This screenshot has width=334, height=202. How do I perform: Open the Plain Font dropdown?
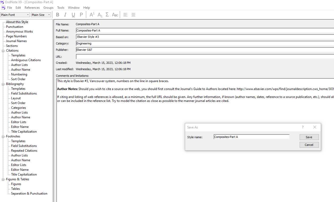coord(15,15)
